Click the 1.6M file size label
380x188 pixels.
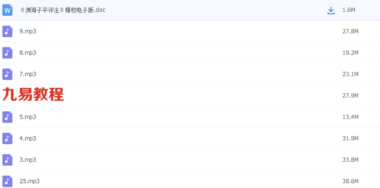pyautogui.click(x=349, y=10)
